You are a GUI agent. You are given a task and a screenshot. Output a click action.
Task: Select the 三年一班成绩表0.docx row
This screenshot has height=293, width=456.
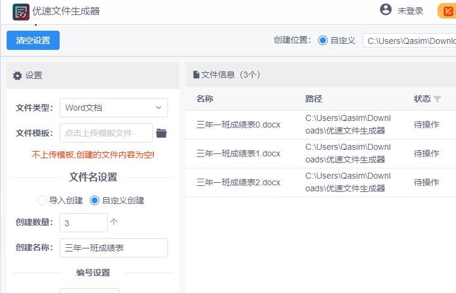click(238, 125)
